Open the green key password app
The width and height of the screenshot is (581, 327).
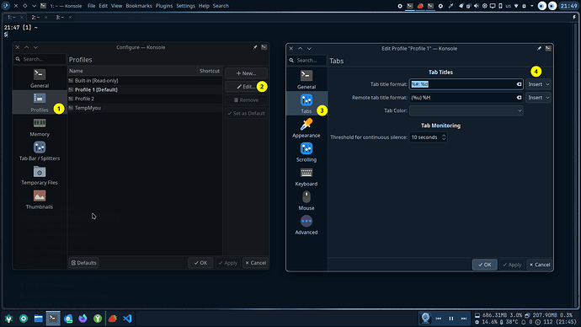(x=98, y=319)
